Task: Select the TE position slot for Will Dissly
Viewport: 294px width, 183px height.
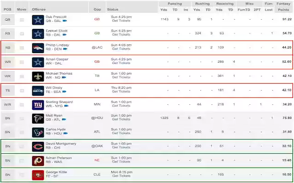Action: (8, 91)
